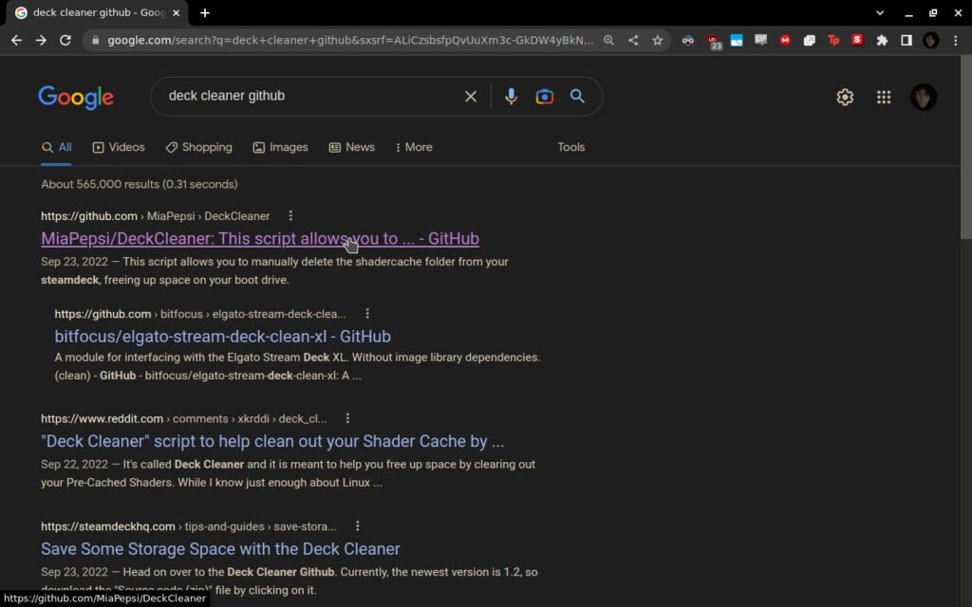Screen dimensions: 972x607
Task: Close the 'deck cleaner github' tab
Action: (176, 12)
